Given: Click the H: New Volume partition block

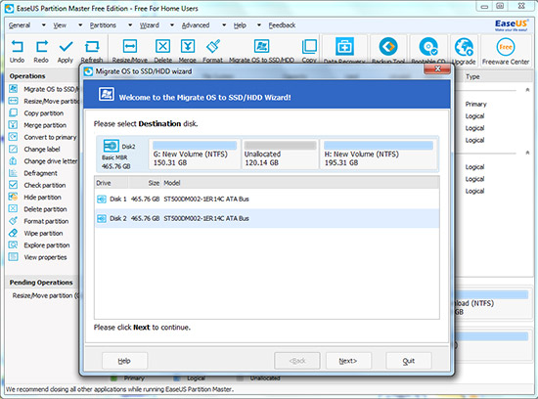Looking at the screenshot, I should click(379, 155).
